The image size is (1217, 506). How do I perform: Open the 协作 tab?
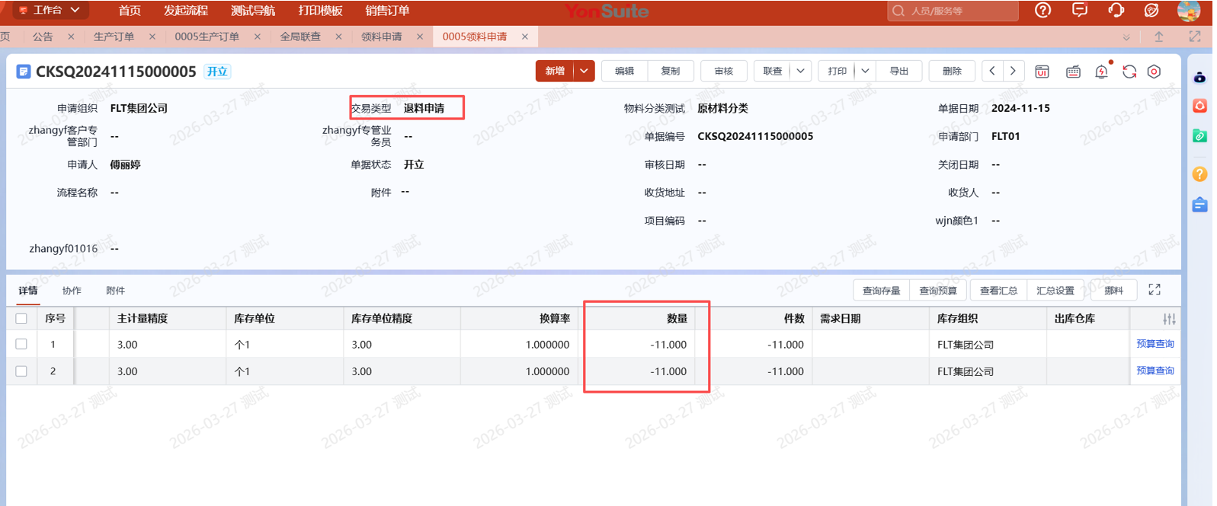[x=72, y=291]
